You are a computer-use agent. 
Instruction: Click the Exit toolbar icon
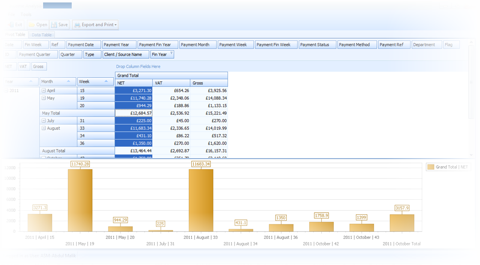pyautogui.click(x=10, y=25)
